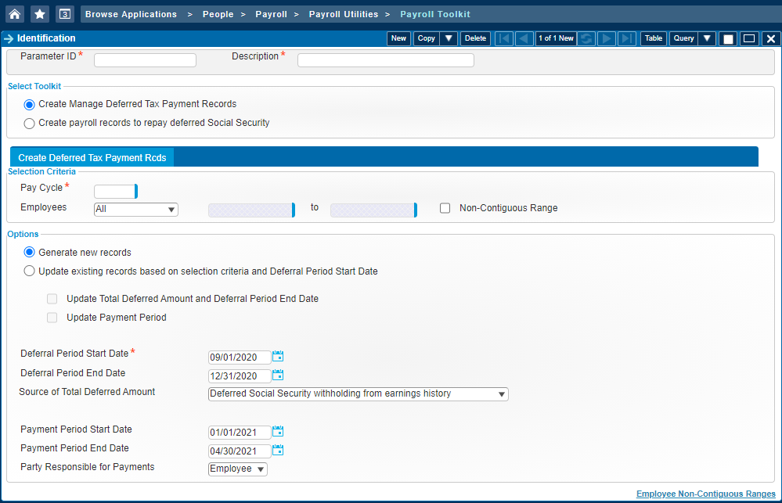
Task: Open calendar for Deferral Period End Date
Action: (278, 375)
